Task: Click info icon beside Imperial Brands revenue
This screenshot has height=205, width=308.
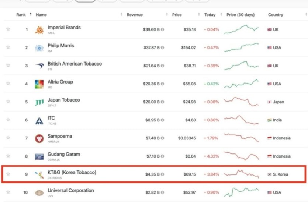Action: point(163,29)
